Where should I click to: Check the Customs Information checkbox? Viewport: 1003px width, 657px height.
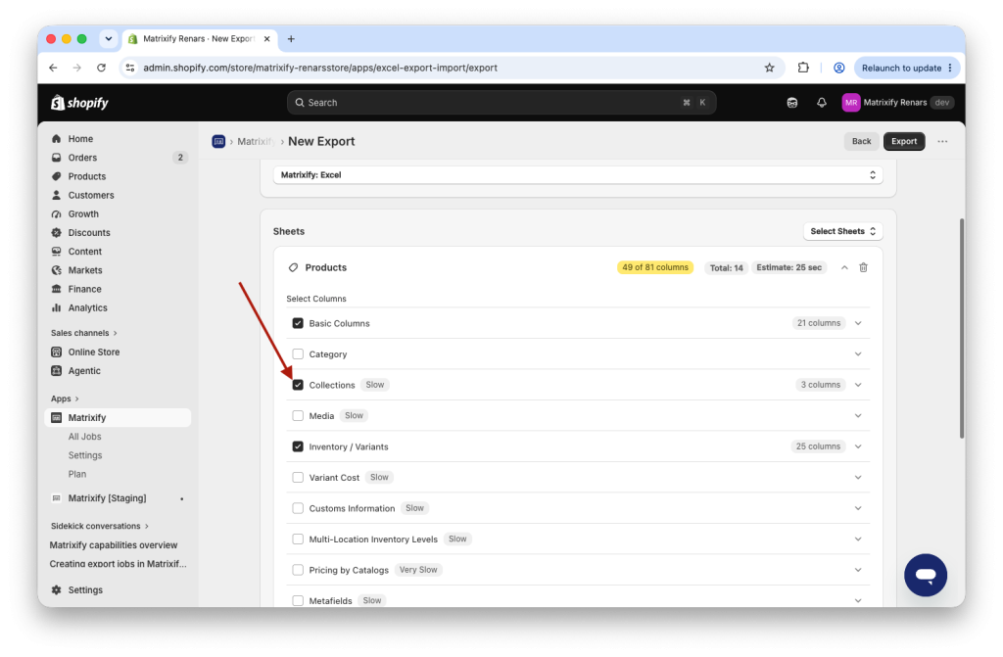tap(298, 508)
